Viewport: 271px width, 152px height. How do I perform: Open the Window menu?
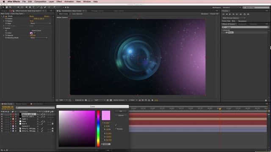point(87,2)
